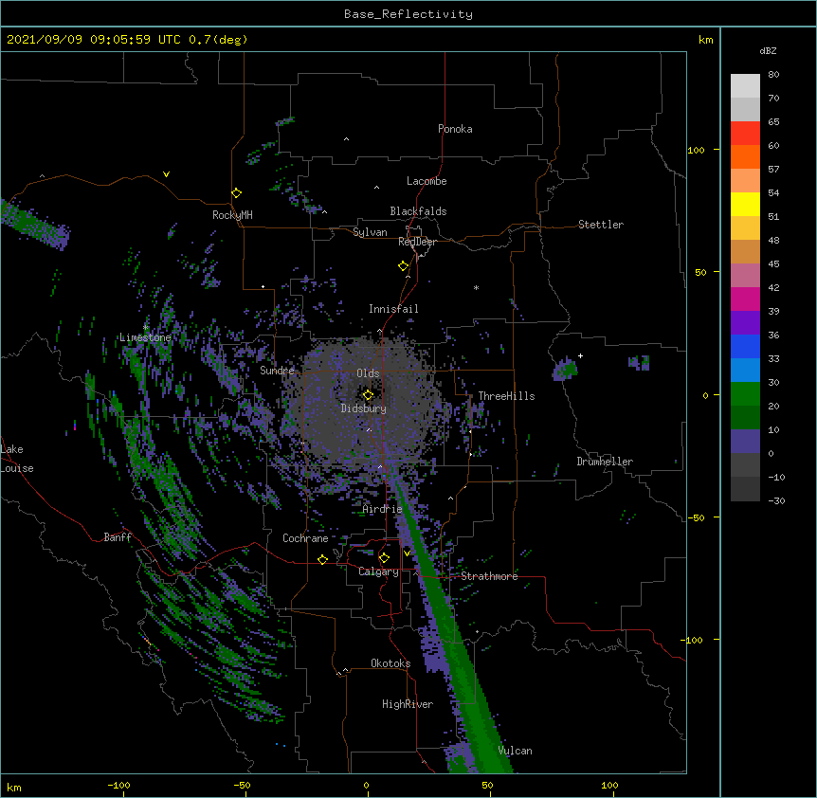
Task: Pick the orange 57-60 dBZ legend swatch
Action: point(745,156)
